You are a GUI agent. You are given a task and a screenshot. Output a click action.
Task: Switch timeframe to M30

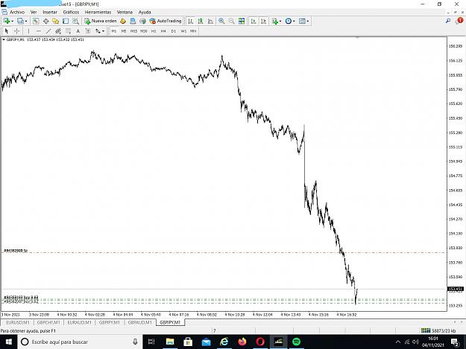[x=144, y=31]
